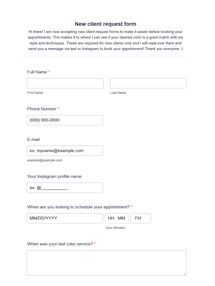Image resolution: width=215 pixels, height=286 pixels.
Task: Click the "Full Name" label
Action: [x=37, y=72]
